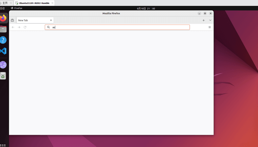The width and height of the screenshot is (258, 147).
Task: Minimize the Mozilla Firefox window
Action: click(199, 14)
